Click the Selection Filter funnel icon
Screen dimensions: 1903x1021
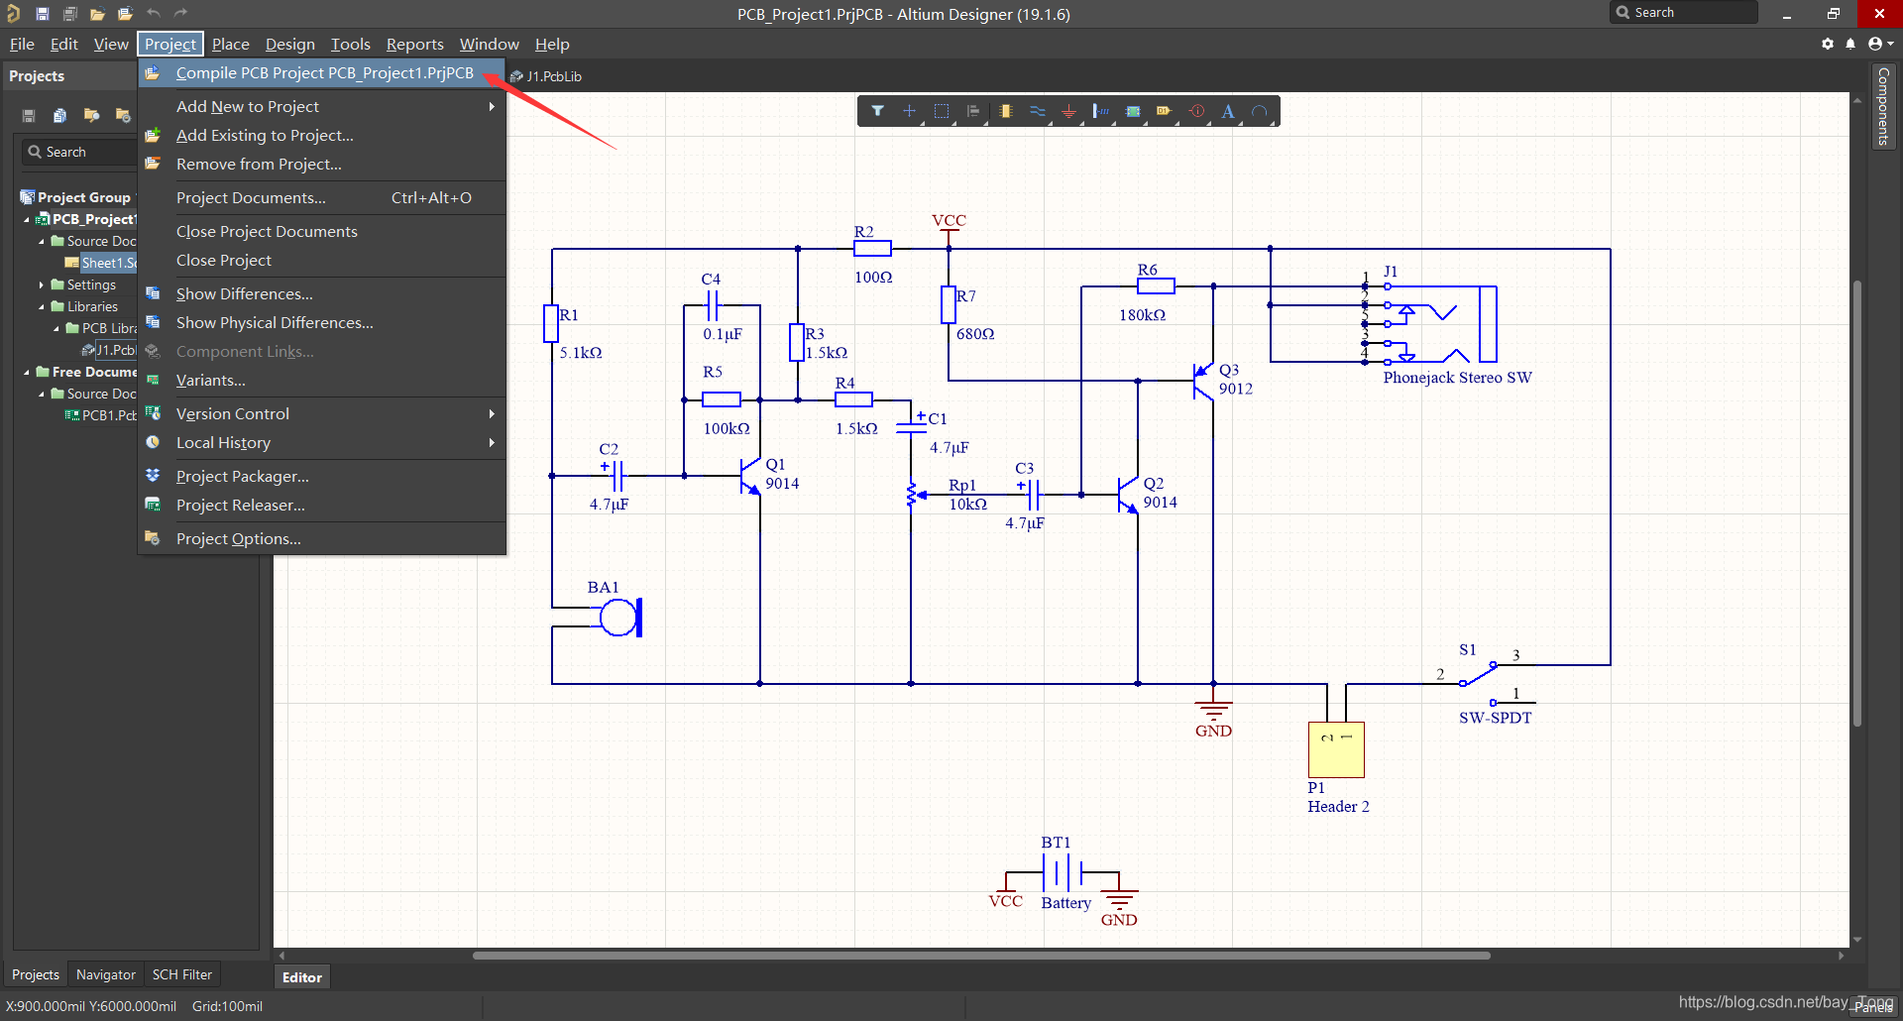pos(877,111)
